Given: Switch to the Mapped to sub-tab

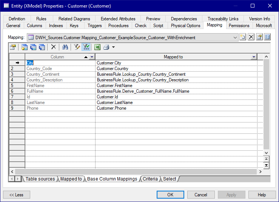Looking at the screenshot, I should [x=71, y=179].
